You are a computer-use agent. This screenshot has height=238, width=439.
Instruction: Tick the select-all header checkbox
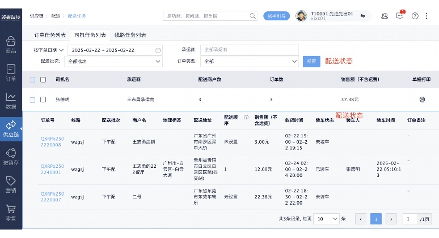[x=43, y=80]
